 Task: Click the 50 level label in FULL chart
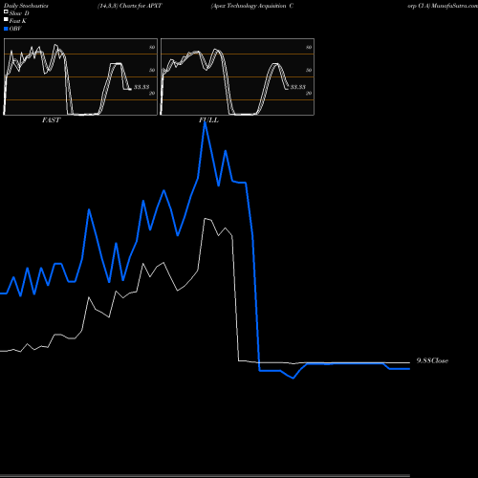[309, 70]
